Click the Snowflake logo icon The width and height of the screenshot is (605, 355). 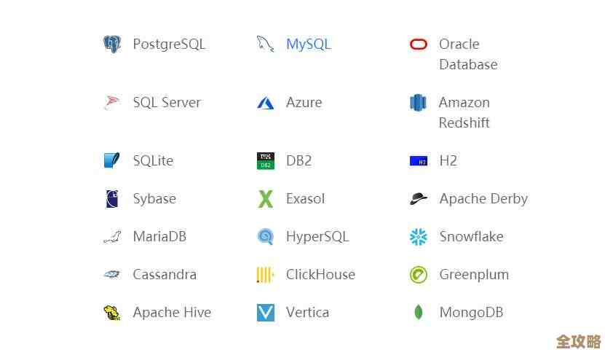click(418, 236)
